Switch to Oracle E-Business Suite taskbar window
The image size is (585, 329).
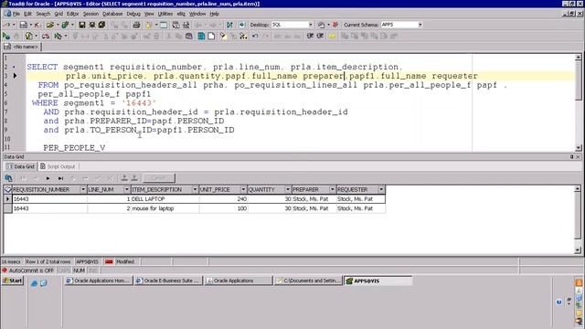(x=168, y=281)
